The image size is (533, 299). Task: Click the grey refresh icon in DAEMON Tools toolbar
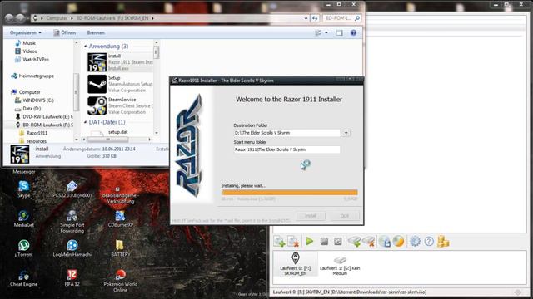tap(338, 241)
